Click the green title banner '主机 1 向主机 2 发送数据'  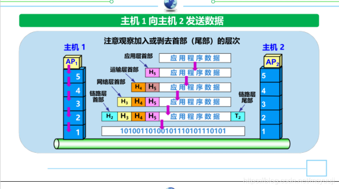[x=169, y=21]
